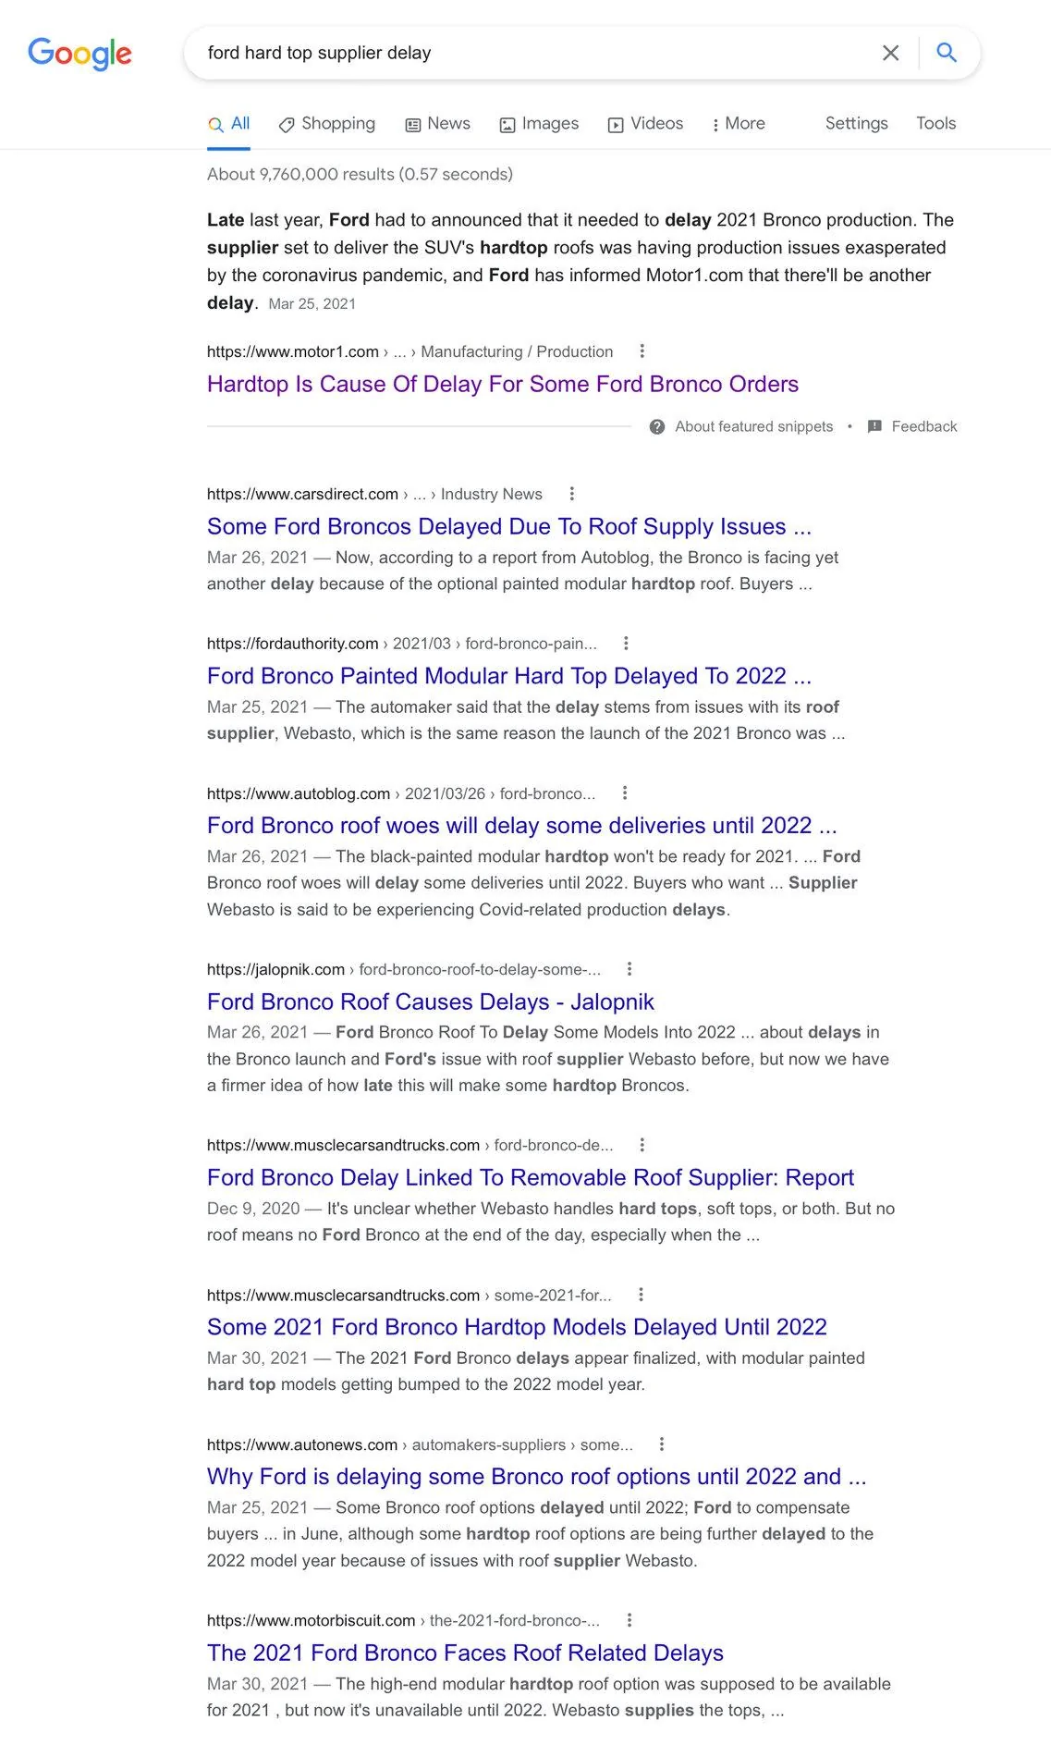Click the Google logo
1051x1757 pixels.
point(79,54)
